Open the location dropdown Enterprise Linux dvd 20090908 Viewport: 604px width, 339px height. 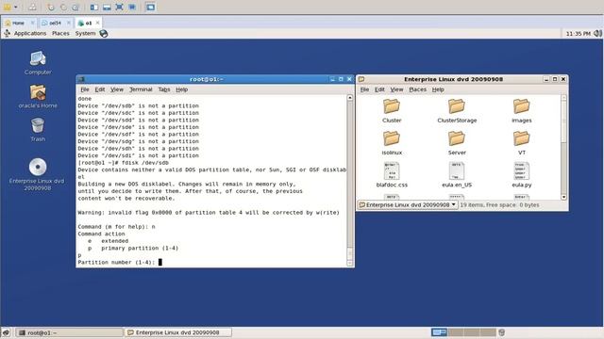click(408, 205)
